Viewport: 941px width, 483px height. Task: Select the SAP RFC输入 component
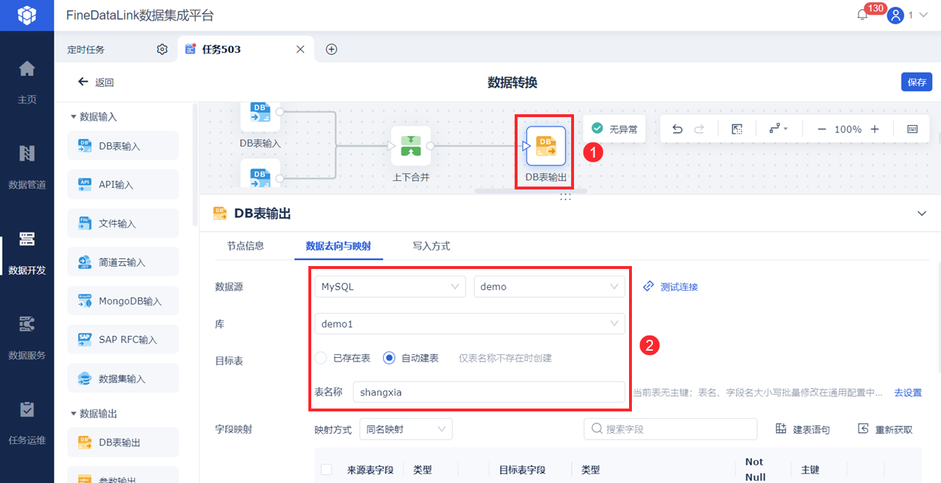click(123, 339)
